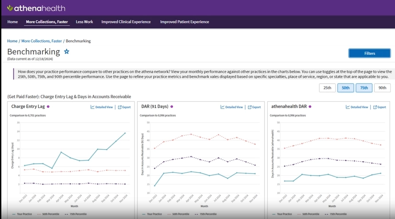Select More Collections, Faster nav item
This screenshot has height=219, width=395.
point(47,22)
